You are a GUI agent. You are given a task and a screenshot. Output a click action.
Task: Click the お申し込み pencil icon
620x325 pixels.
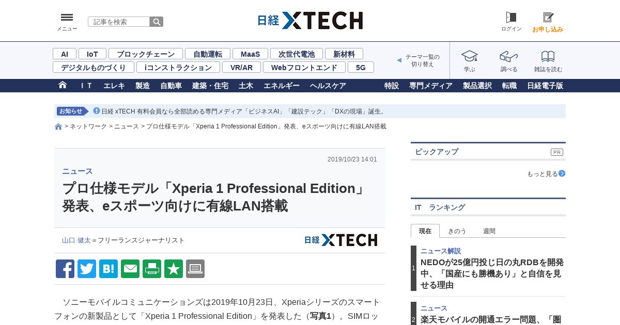point(548,18)
